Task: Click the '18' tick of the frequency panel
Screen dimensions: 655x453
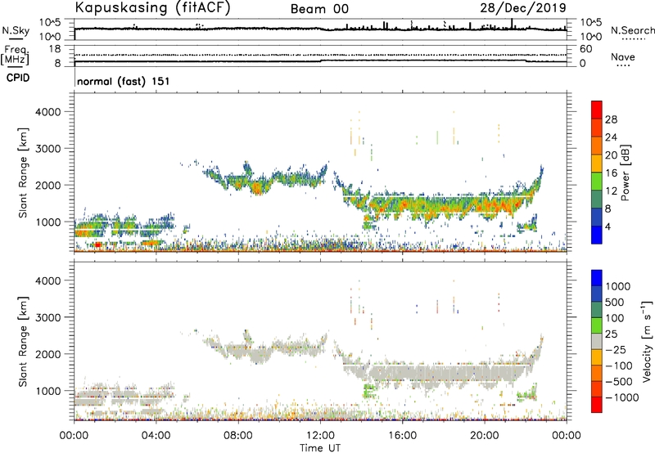Action: pos(55,49)
